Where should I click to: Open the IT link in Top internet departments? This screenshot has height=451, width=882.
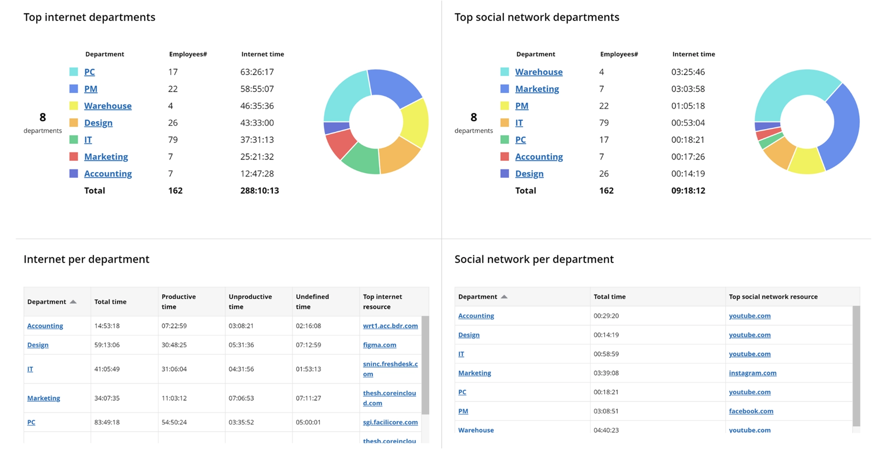(x=88, y=140)
